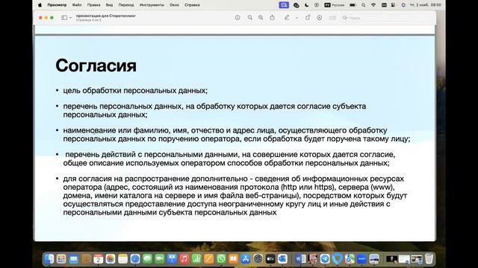Open the Переход menu
This screenshot has height=268, width=478.
[126, 5]
